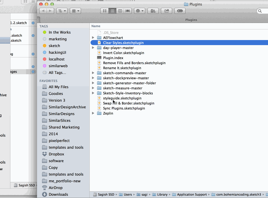Click the Share toolbar icon

tap(167, 11)
